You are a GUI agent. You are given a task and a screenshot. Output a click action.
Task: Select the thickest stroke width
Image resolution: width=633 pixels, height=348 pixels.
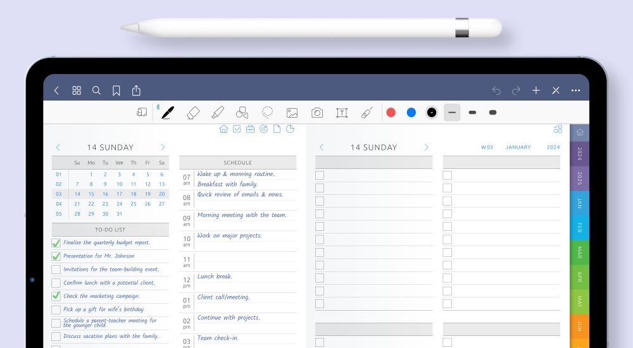[x=492, y=113]
